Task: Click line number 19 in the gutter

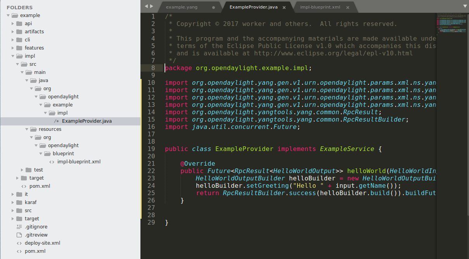Action: [151, 149]
